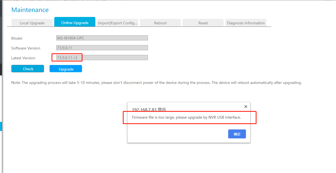Close the firmware alert dialog with X
Screen dimensions: 336x173
point(246,107)
